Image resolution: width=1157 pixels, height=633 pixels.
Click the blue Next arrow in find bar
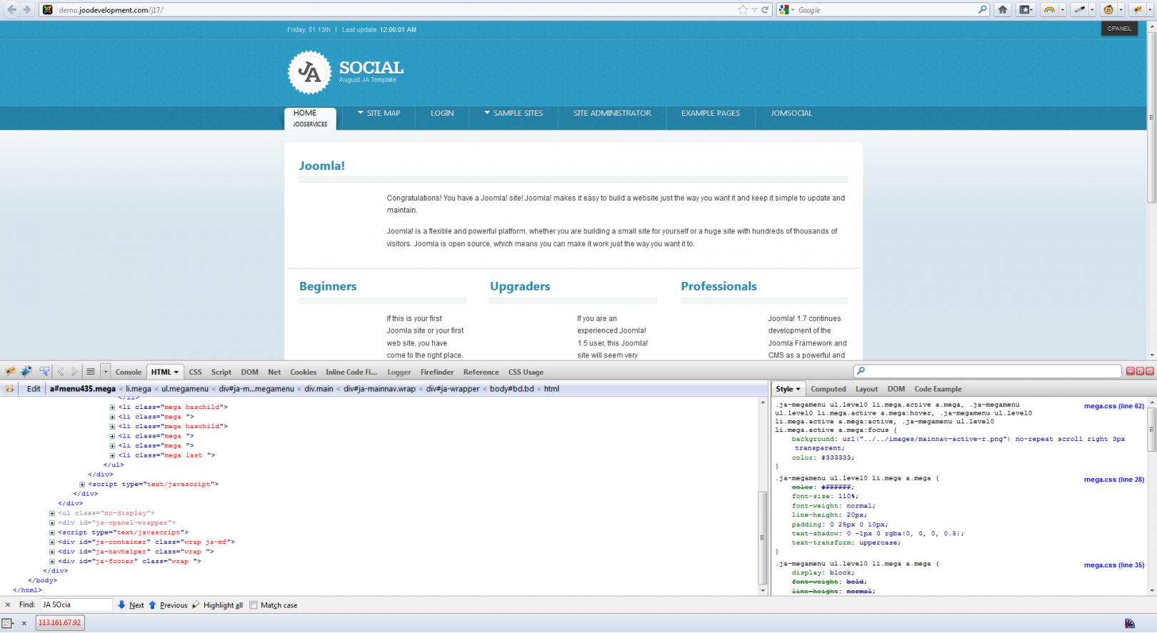(x=121, y=605)
